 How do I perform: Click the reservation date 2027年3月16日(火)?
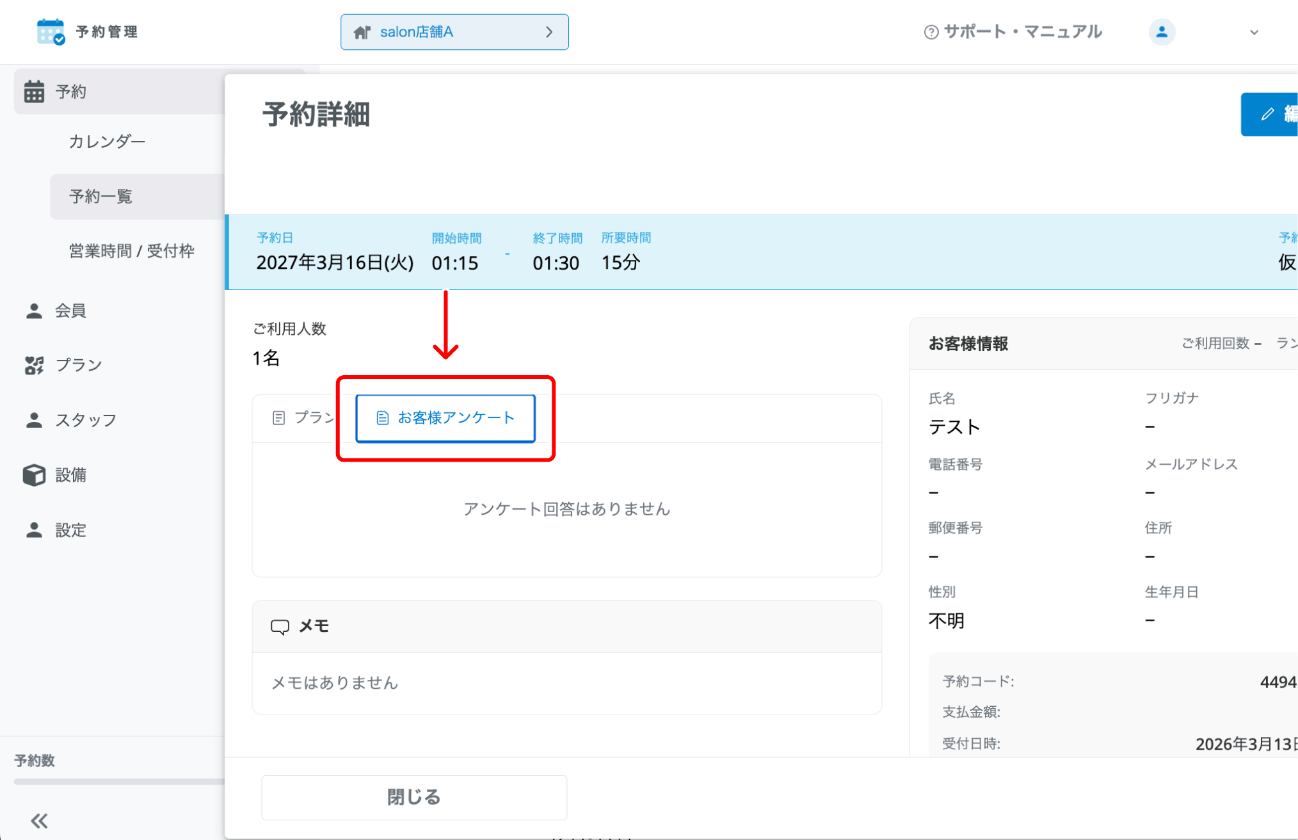[335, 262]
